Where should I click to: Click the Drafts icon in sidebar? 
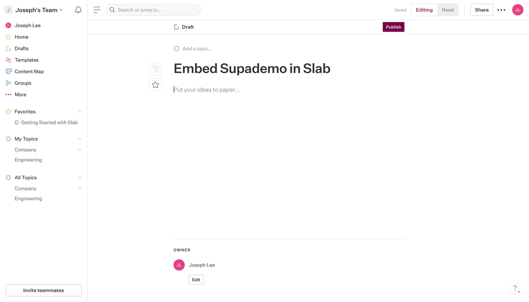click(x=9, y=48)
